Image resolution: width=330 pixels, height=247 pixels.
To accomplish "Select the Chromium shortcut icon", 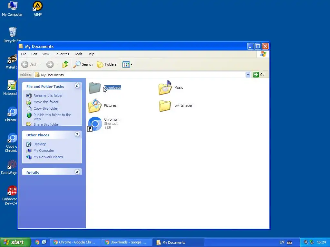I will (95, 124).
